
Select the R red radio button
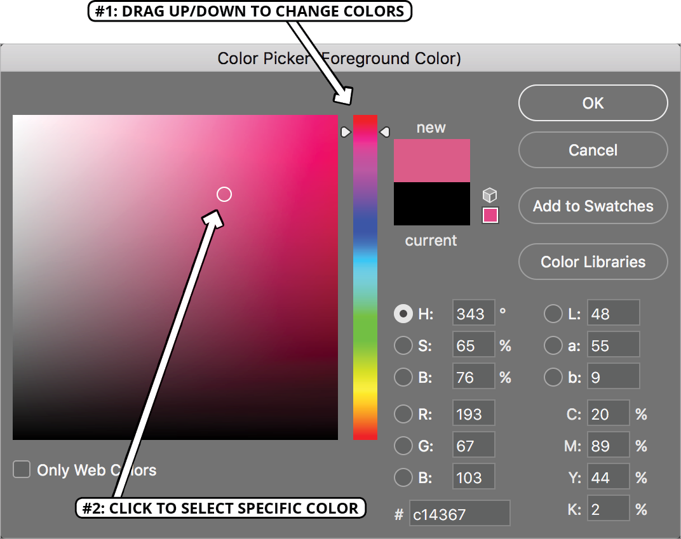pyautogui.click(x=403, y=413)
